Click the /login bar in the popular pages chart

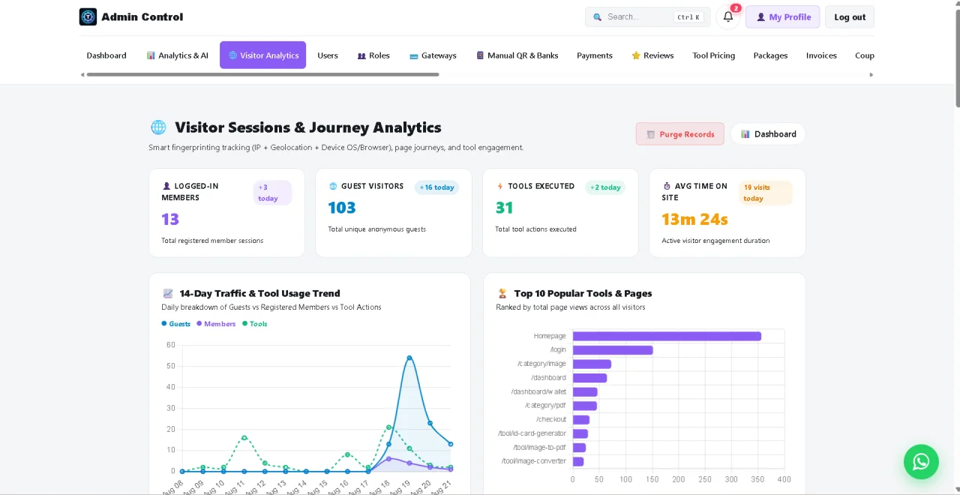coord(613,350)
